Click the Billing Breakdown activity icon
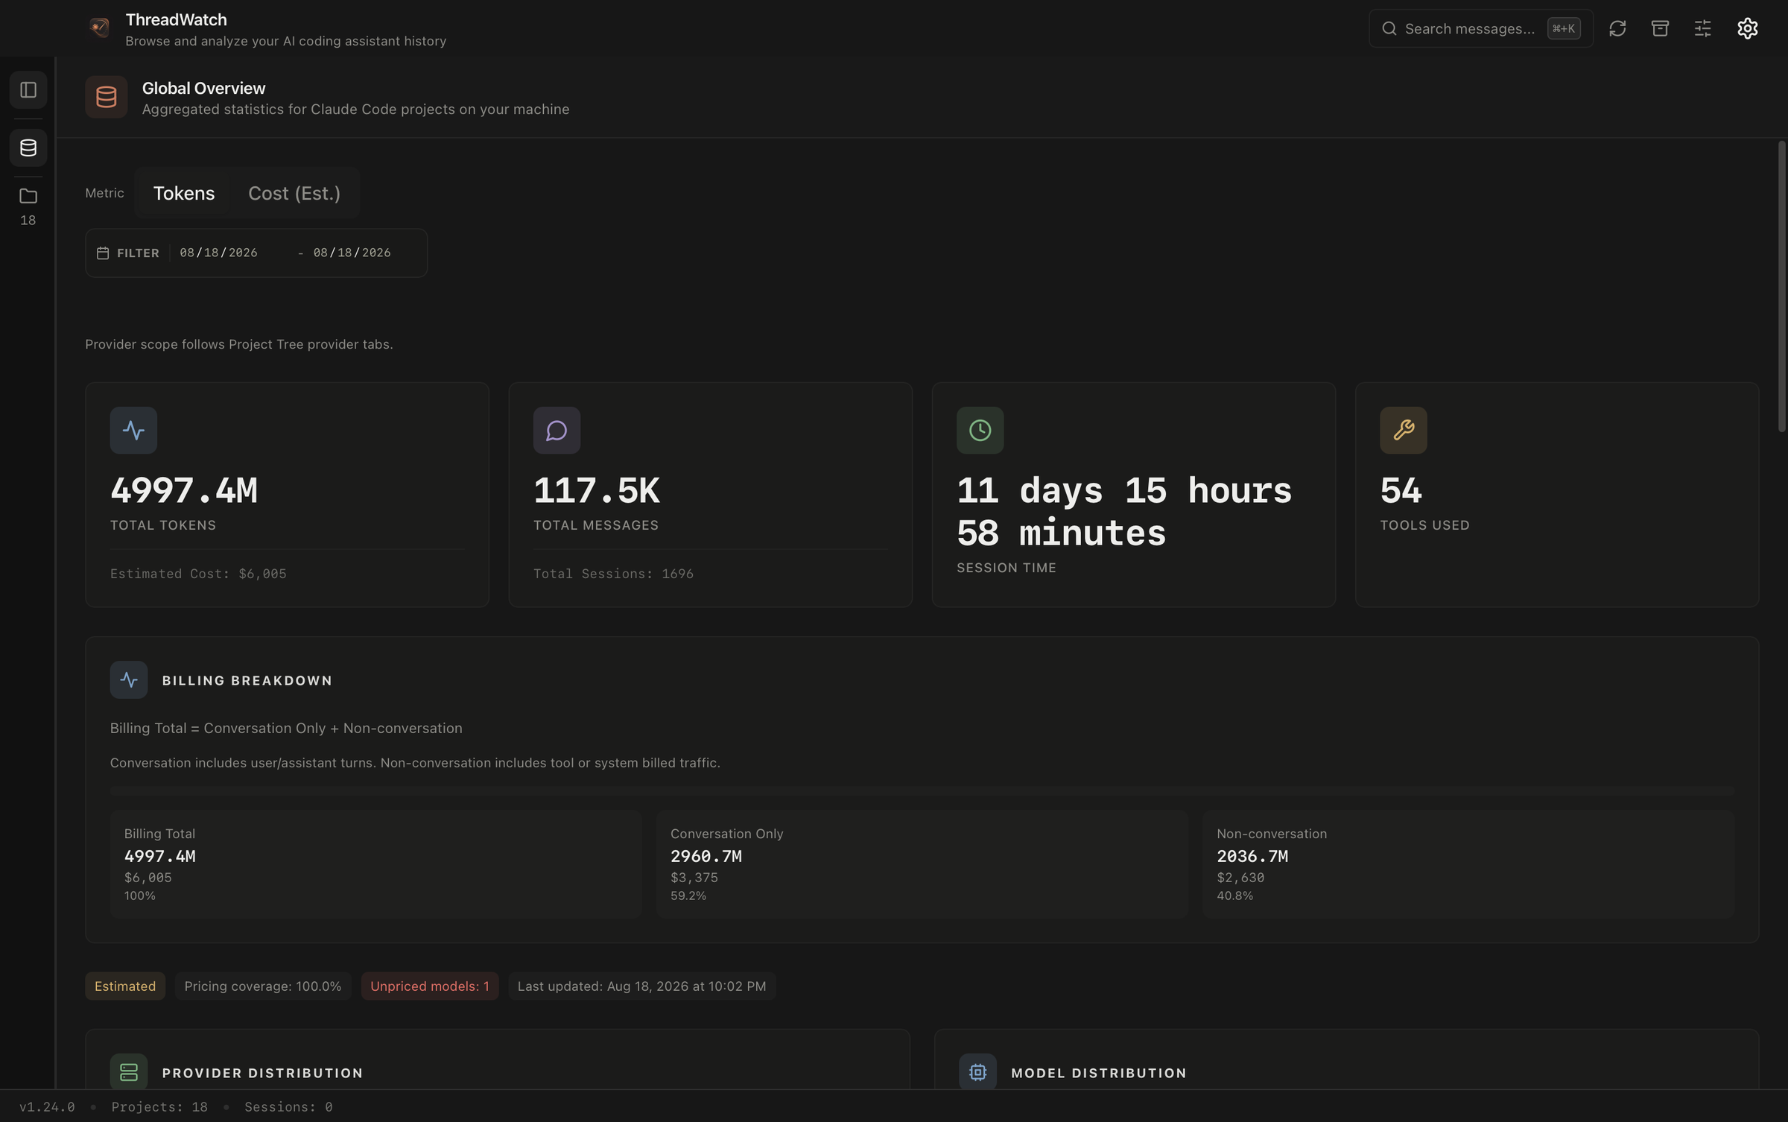 pos(129,679)
